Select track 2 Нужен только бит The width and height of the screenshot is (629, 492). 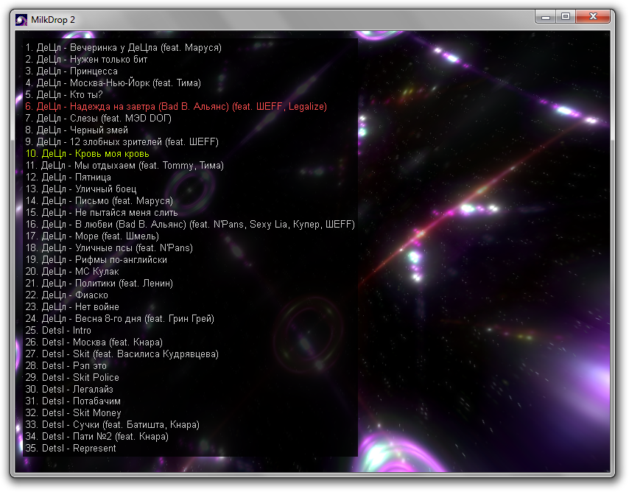click(86, 60)
